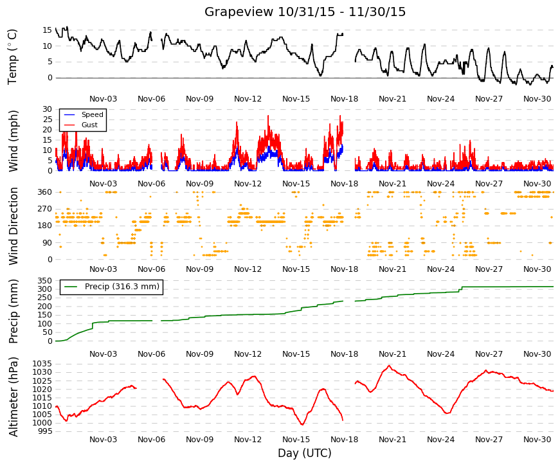Click Nov-27 tick under precipitation plot
The image size is (560, 466).
point(489,354)
